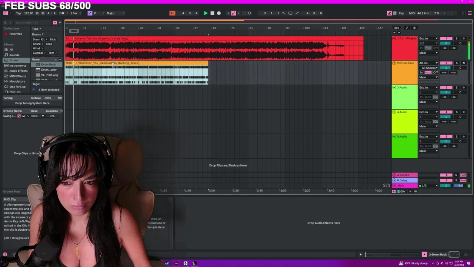Fold the 3 Audio track

pyautogui.click(x=394, y=88)
